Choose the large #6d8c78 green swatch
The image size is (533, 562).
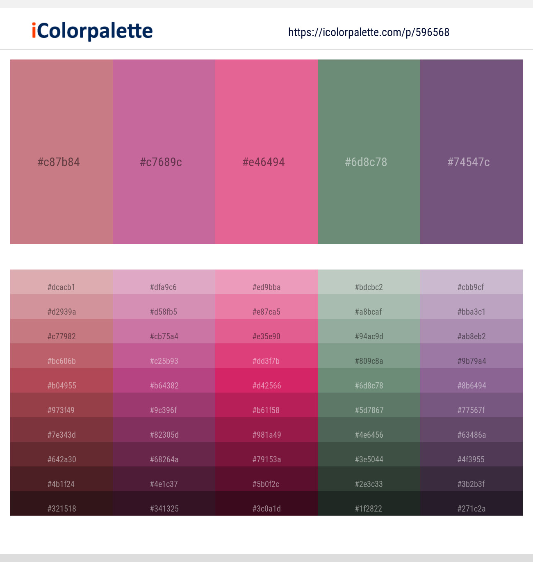[369, 152]
